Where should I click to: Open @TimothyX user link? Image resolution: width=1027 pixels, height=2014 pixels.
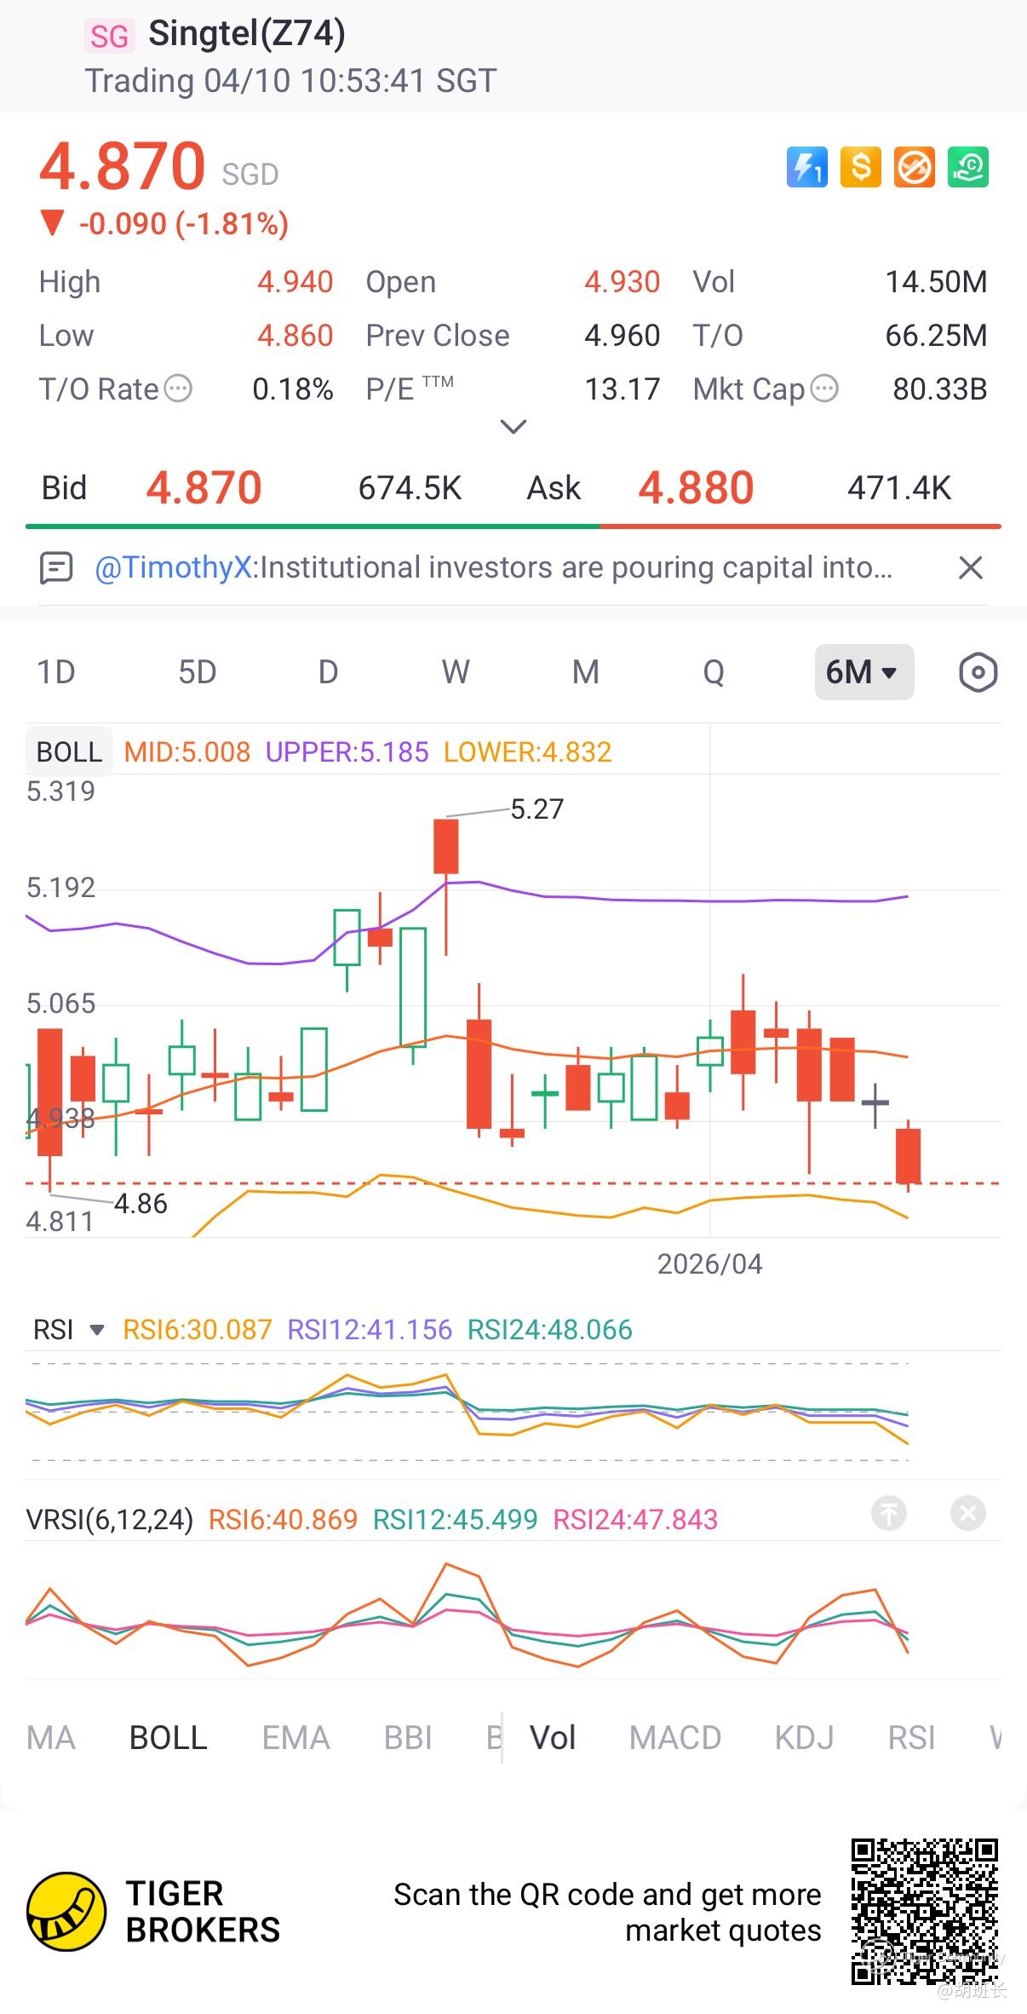(174, 567)
